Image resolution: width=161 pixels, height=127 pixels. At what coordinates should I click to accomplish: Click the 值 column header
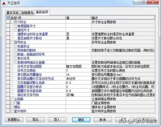click(78, 18)
